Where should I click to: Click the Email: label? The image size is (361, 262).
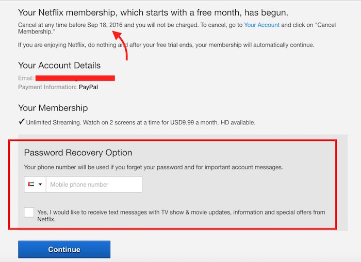26,78
